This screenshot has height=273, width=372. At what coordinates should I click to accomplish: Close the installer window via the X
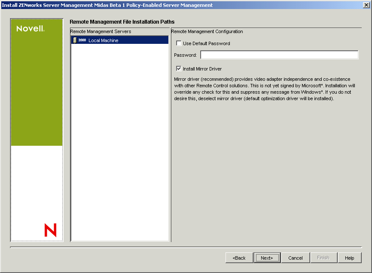367,5
